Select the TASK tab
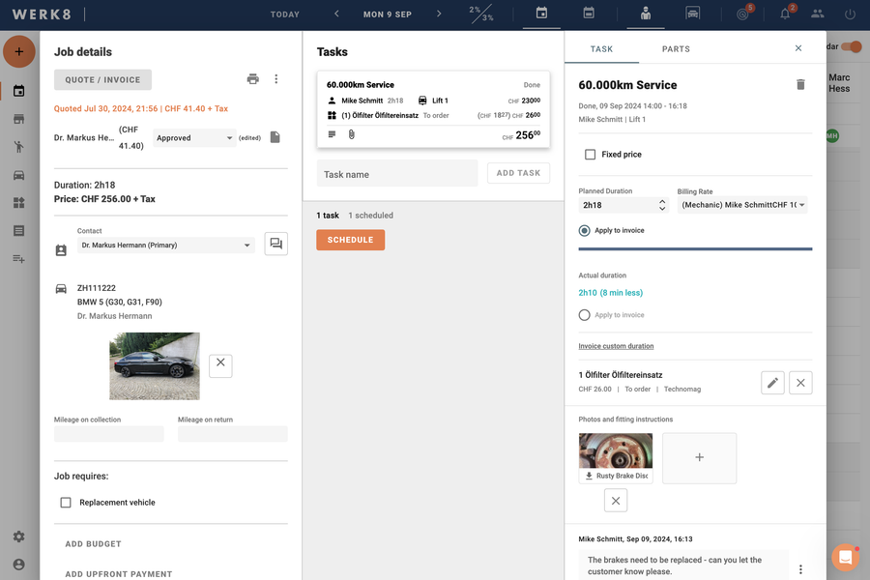The height and width of the screenshot is (580, 870). pos(601,48)
